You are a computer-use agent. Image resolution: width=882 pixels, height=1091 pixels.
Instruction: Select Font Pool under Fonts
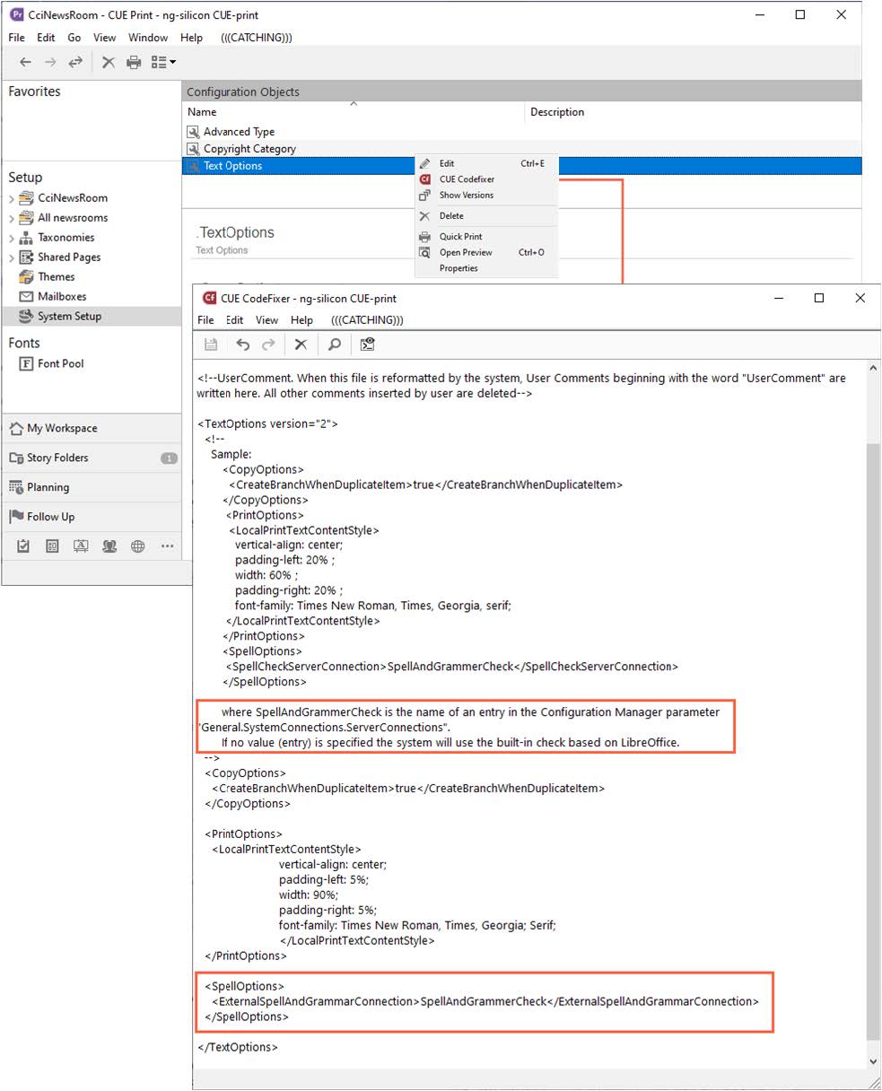point(60,363)
